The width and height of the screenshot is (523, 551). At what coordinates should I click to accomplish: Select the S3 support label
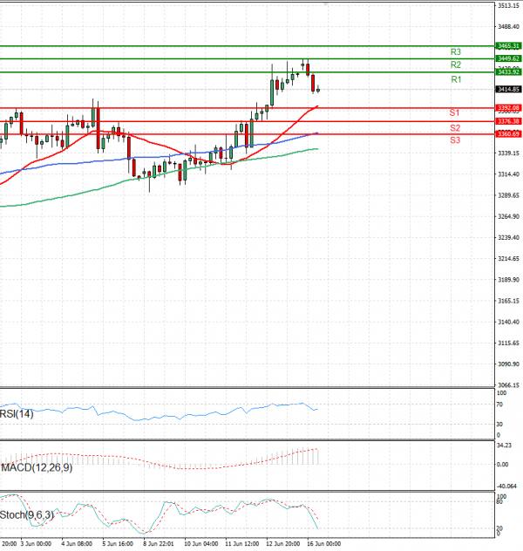(455, 140)
